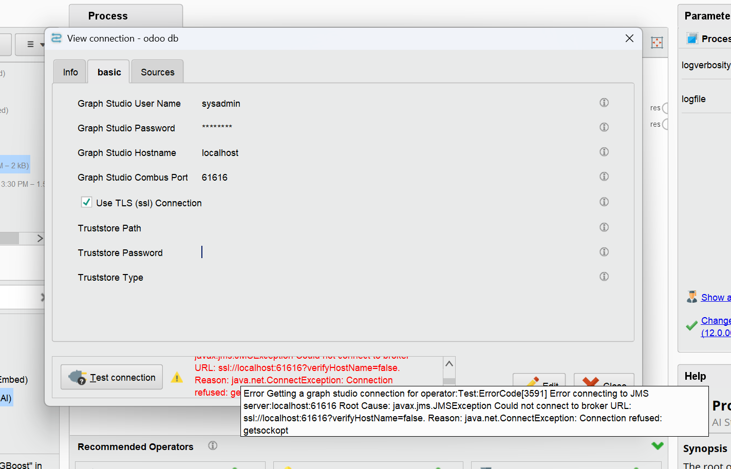Click info icon for Use TLS (ssl) Connection
Screen dimensions: 731x469
604,202
